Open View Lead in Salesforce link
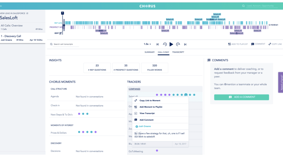Image resolution: width=283 pixels, height=163 pixels. 13,13
